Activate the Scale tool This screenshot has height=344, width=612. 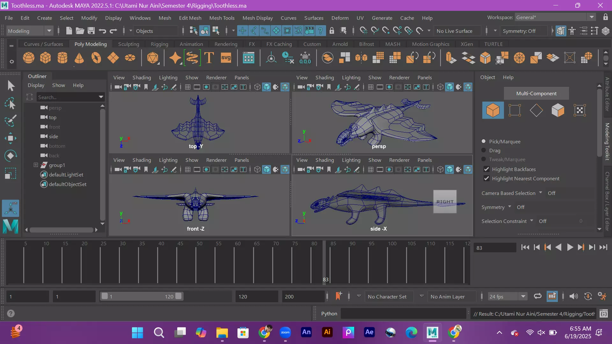tap(11, 173)
